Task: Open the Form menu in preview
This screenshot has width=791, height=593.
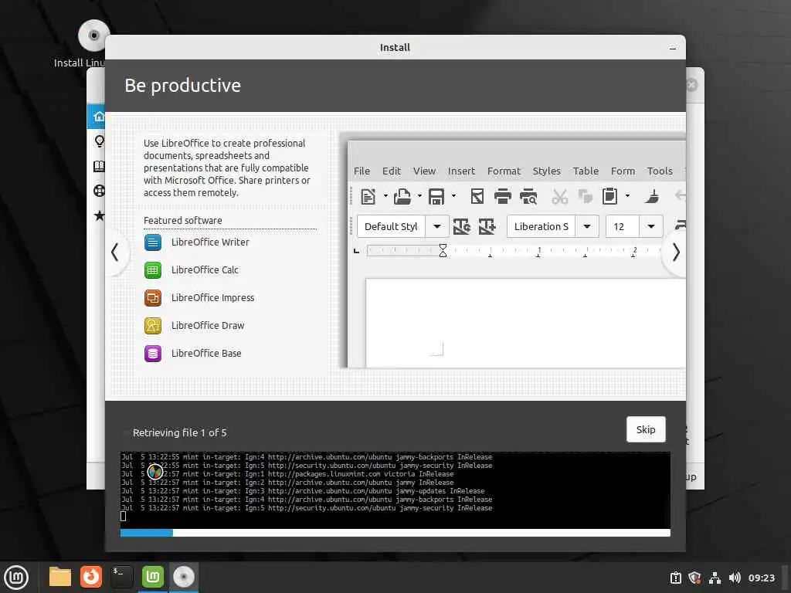Action: point(623,171)
